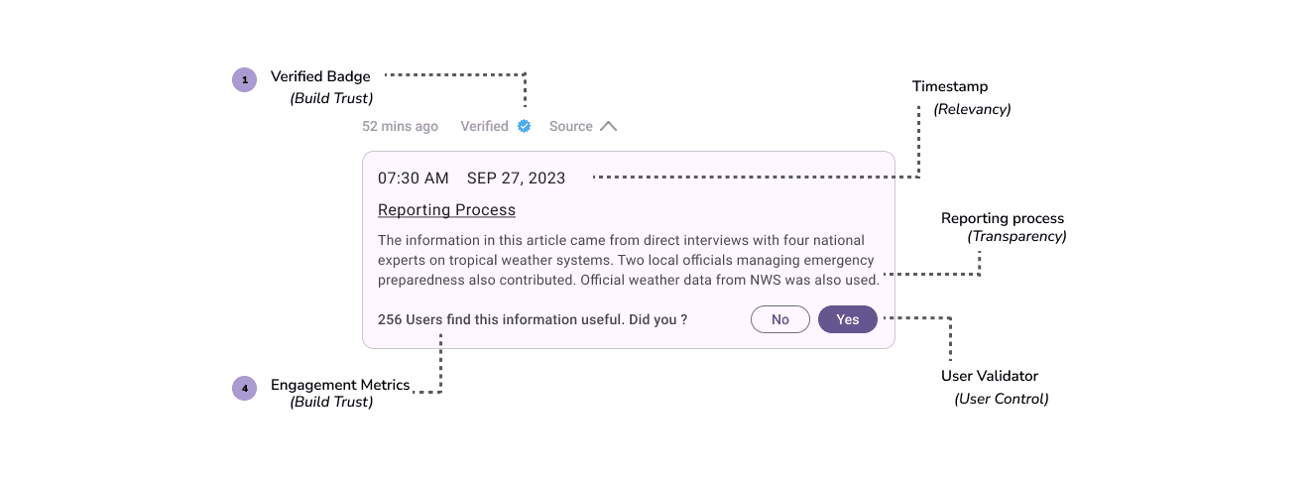Image resolution: width=1313 pixels, height=478 pixels.
Task: Click the purple number 4 annotation circle
Action: [244, 389]
